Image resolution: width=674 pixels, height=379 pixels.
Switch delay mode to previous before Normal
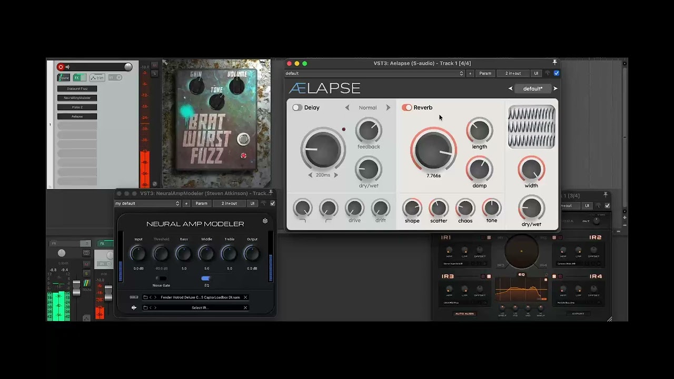click(x=347, y=107)
